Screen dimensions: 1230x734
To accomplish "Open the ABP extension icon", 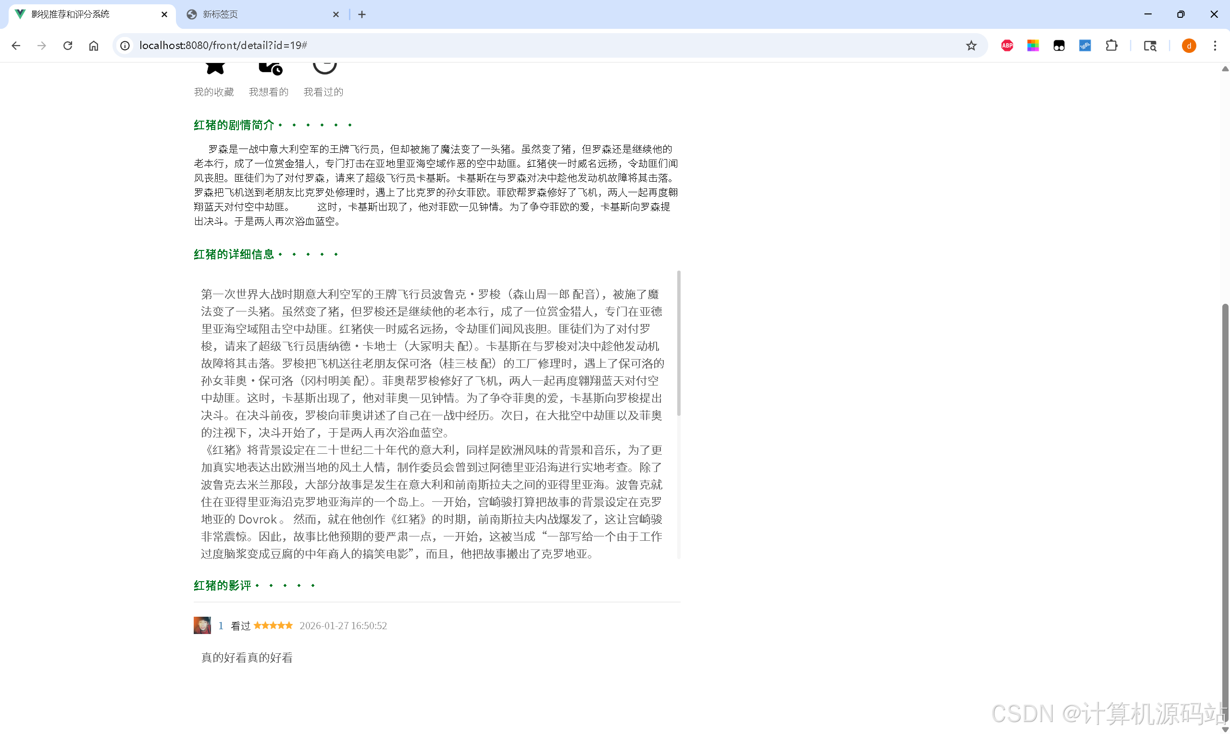I will click(1006, 46).
